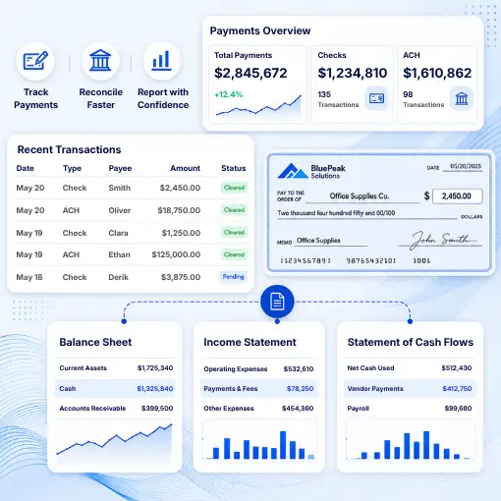Viewport: 501px width, 501px height.
Task: Select the highlighted Cash row in Balance Sheet
Action: click(115, 389)
